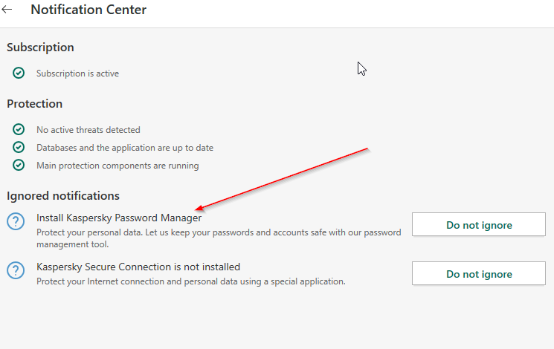
Task: Click the Notification Center title
Action: 88,10
